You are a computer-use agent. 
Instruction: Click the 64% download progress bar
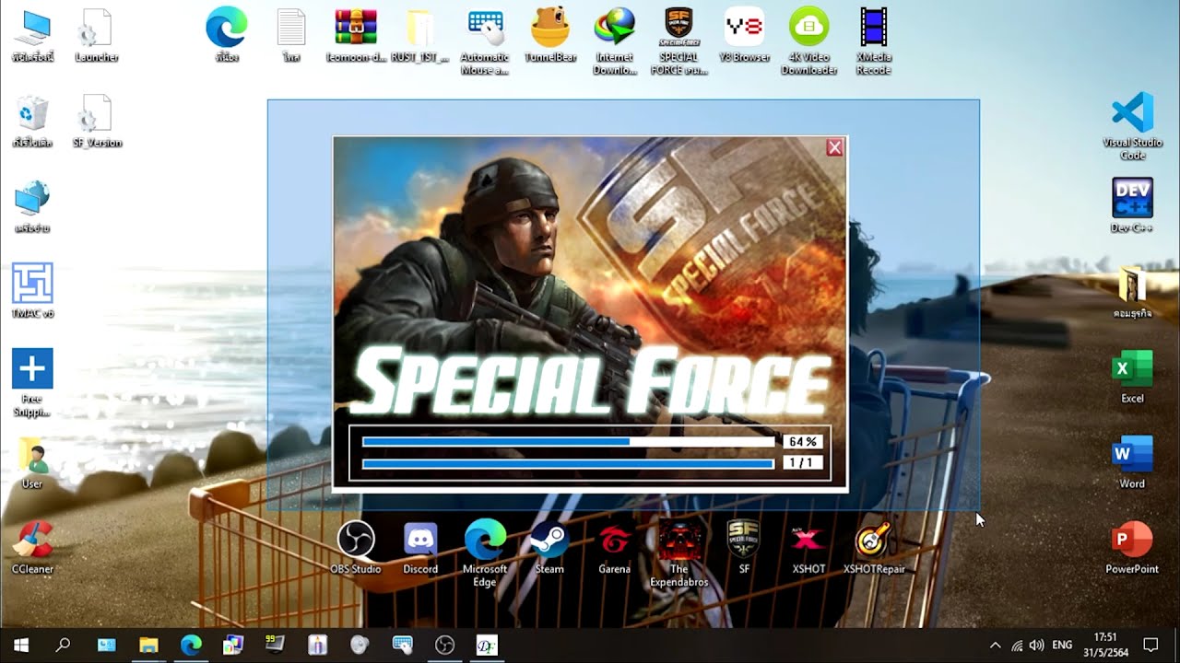tap(568, 442)
